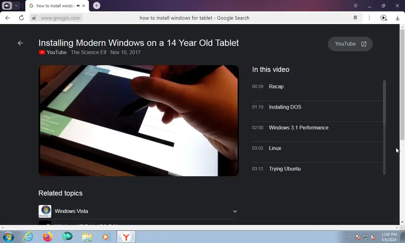The image size is (405, 243).
Task: Open the media playback toolbar icon
Action: (x=383, y=18)
